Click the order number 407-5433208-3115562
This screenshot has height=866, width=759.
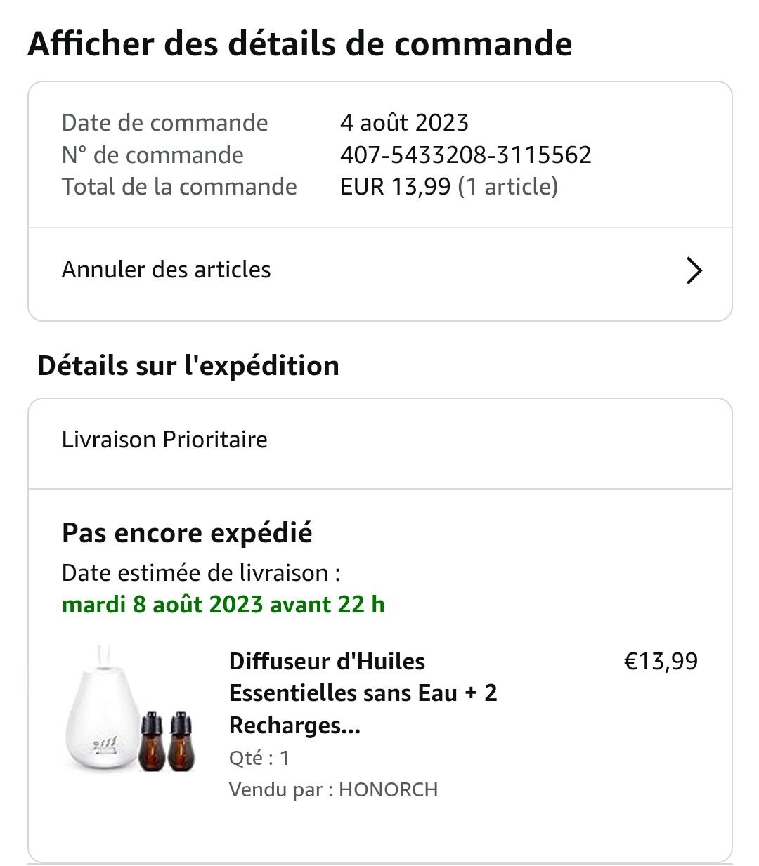pos(465,155)
